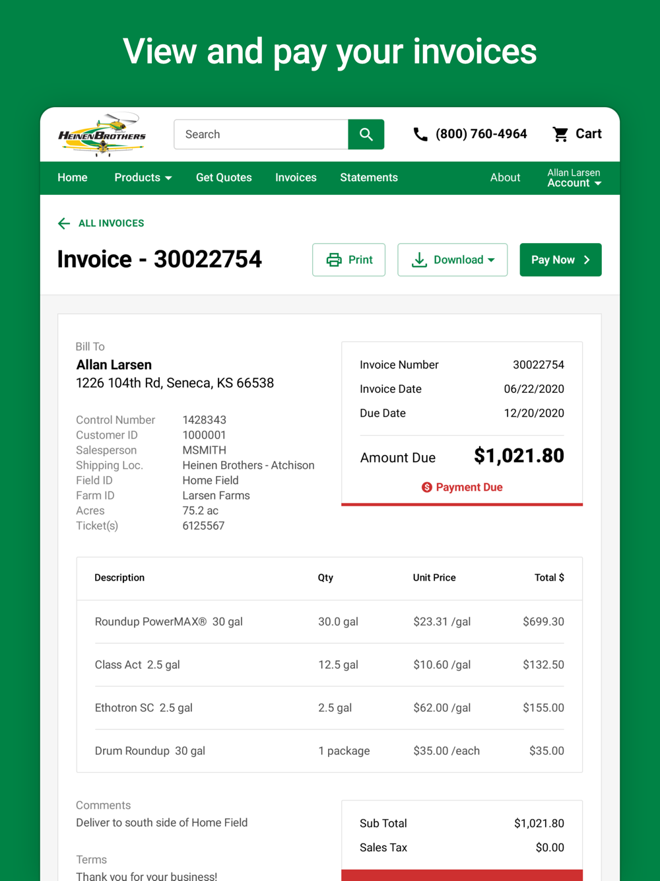
Task: Click the address 1226 104th Rd, Seneca
Action: click(x=175, y=383)
